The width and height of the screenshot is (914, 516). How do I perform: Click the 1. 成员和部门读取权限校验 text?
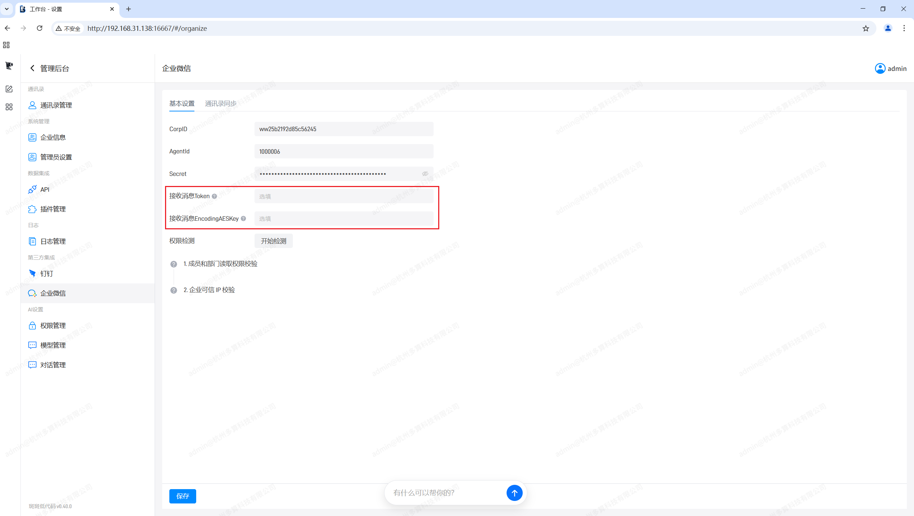pos(221,264)
